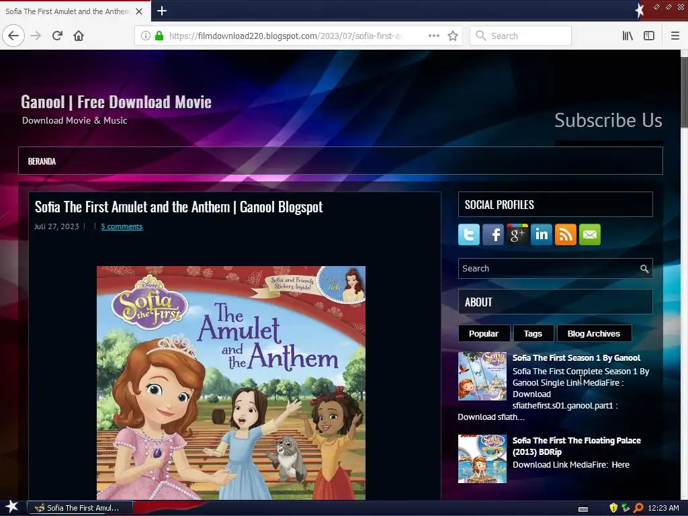Viewport: 688px width, 516px height.
Task: Click the Download Link MediaFire: Here text
Action: [x=571, y=464]
